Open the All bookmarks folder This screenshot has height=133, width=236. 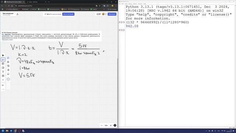tap(112, 9)
